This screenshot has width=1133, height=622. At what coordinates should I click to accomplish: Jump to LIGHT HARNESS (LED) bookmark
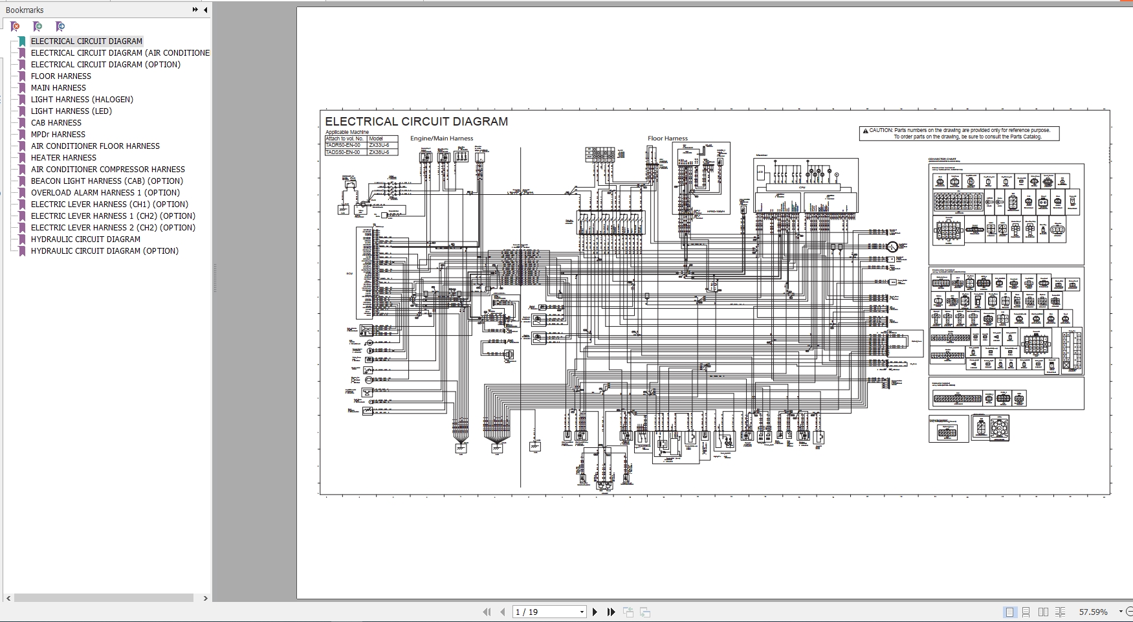pos(71,111)
